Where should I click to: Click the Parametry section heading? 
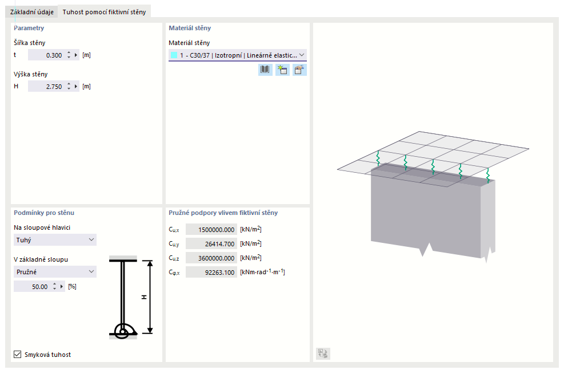pos(29,28)
